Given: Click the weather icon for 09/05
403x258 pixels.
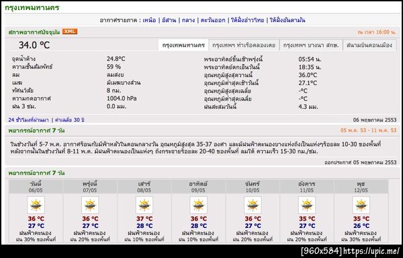Looking at the screenshot, I should tap(198, 205).
